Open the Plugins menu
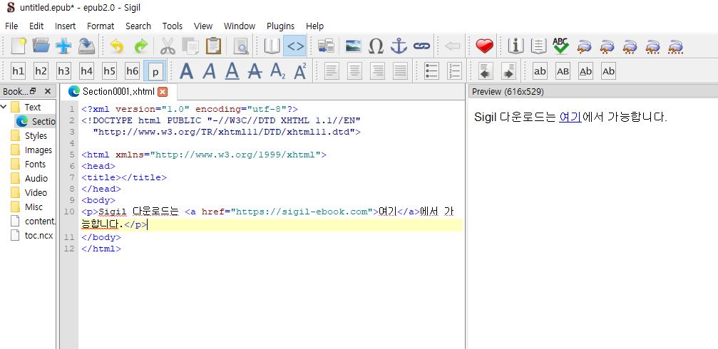The width and height of the screenshot is (718, 349). pos(280,26)
